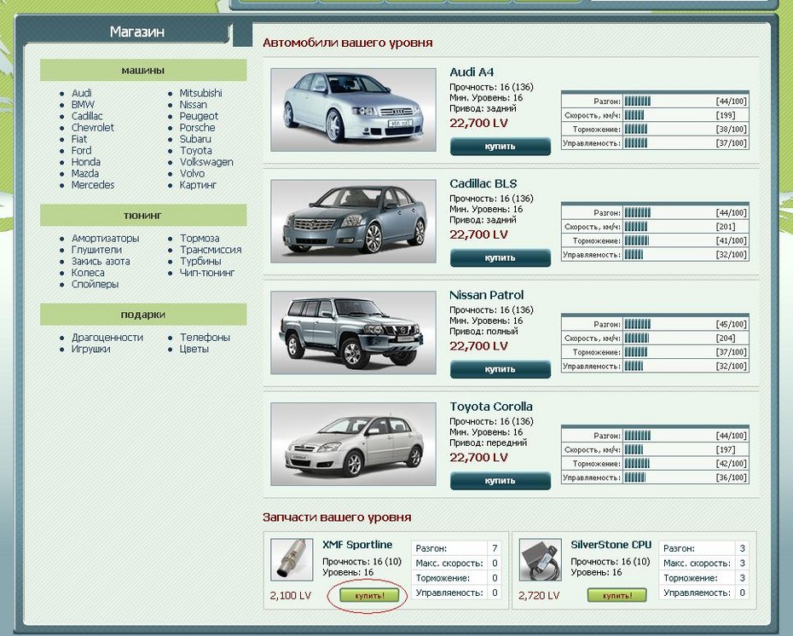Buy the Audi A4 car
793x636 pixels.
point(501,146)
